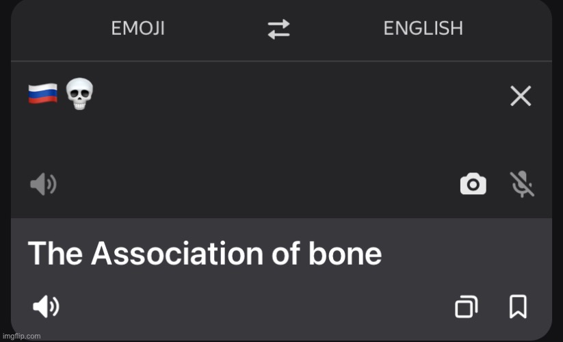
Task: Swap the EMOJI and ENGLISH languages
Action: (x=278, y=29)
